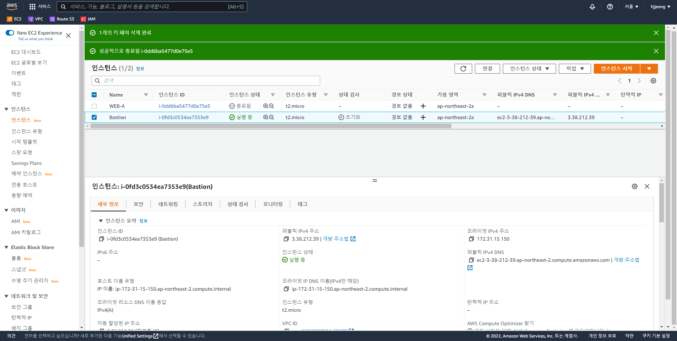Open the EC2 shortcut in favorites bar
Screen dimensions: 677x341
14,19
